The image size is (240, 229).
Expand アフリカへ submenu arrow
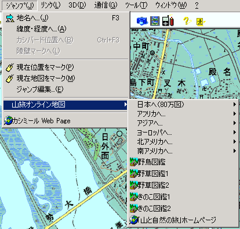coord(235,114)
